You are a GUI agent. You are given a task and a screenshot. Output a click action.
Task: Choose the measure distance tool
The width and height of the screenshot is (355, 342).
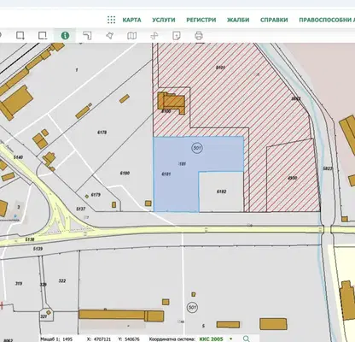(x=87, y=36)
